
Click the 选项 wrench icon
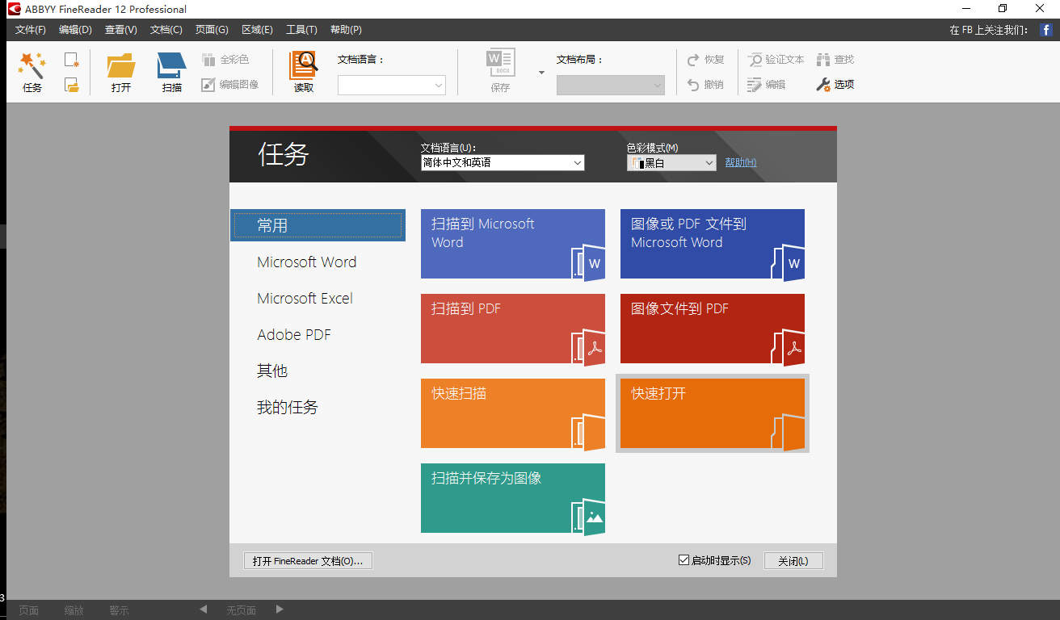click(823, 85)
